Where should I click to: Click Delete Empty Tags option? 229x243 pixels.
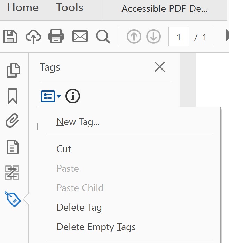pyautogui.click(x=96, y=227)
